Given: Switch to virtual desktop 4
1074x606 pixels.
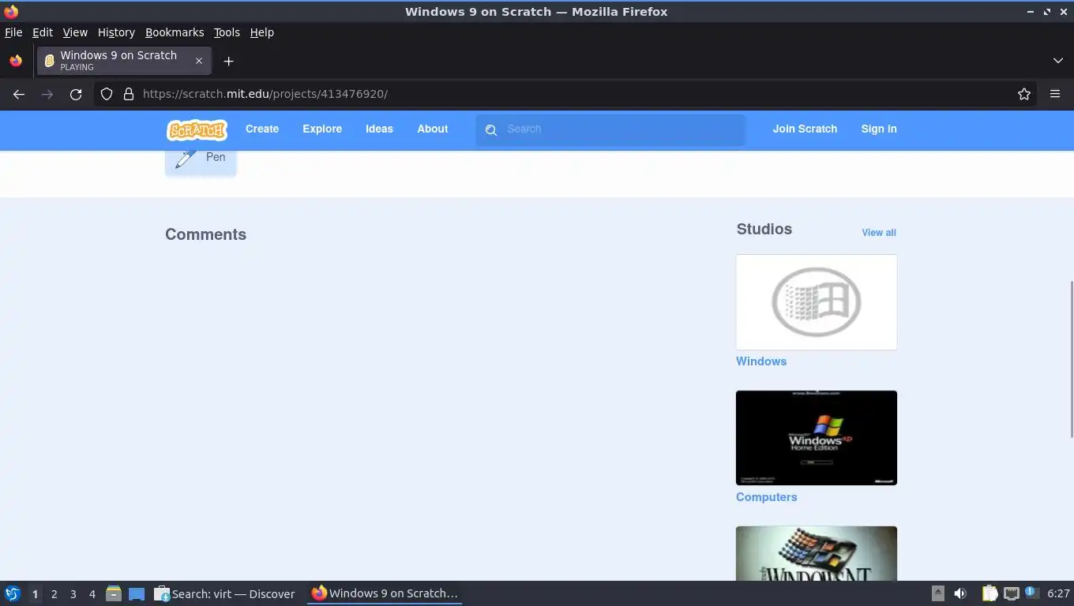Looking at the screenshot, I should (x=92, y=594).
